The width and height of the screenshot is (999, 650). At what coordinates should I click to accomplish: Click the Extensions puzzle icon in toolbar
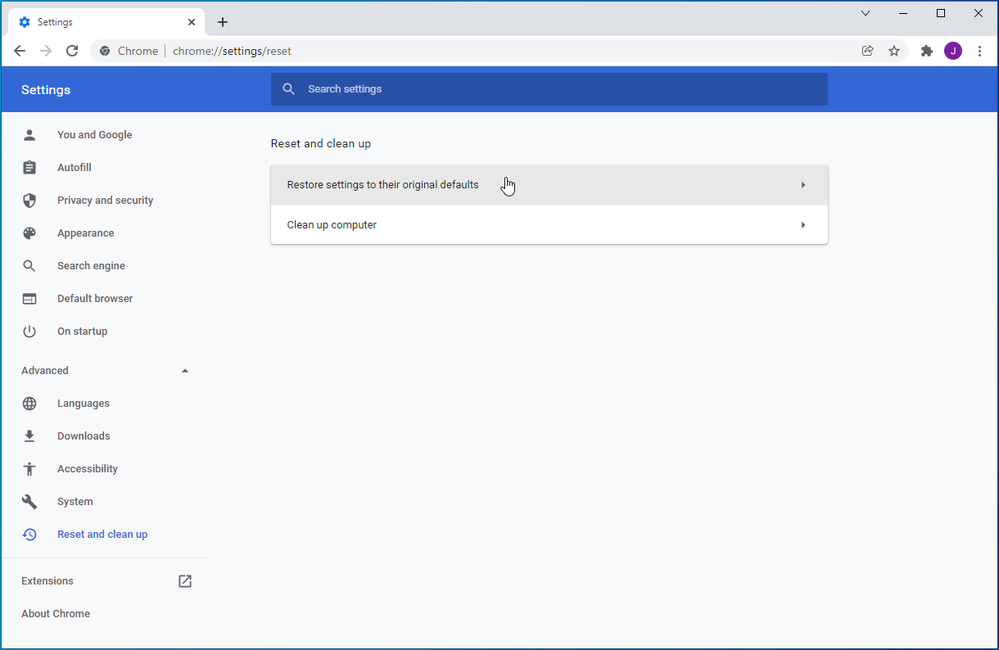pos(926,50)
